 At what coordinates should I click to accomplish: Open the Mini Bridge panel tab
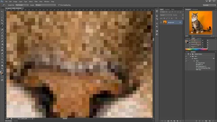click(8, 121)
